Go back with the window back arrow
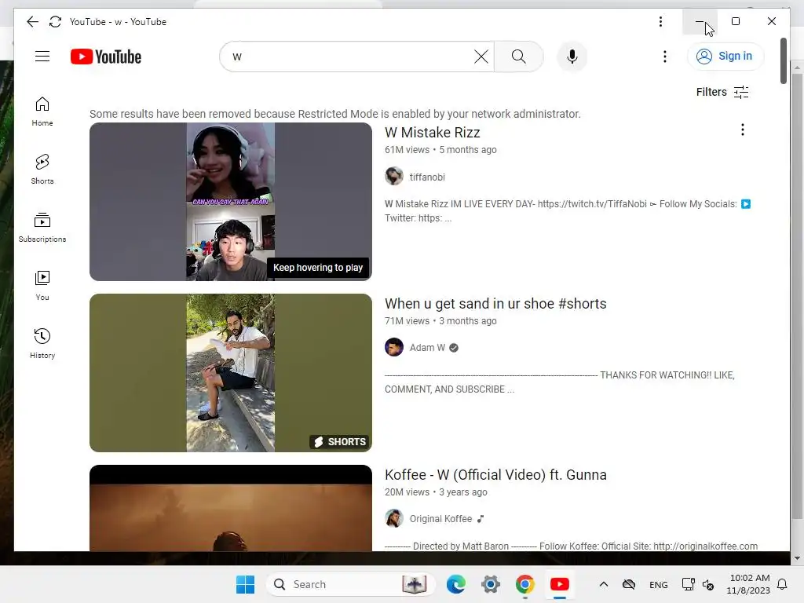The image size is (804, 603). click(32, 21)
